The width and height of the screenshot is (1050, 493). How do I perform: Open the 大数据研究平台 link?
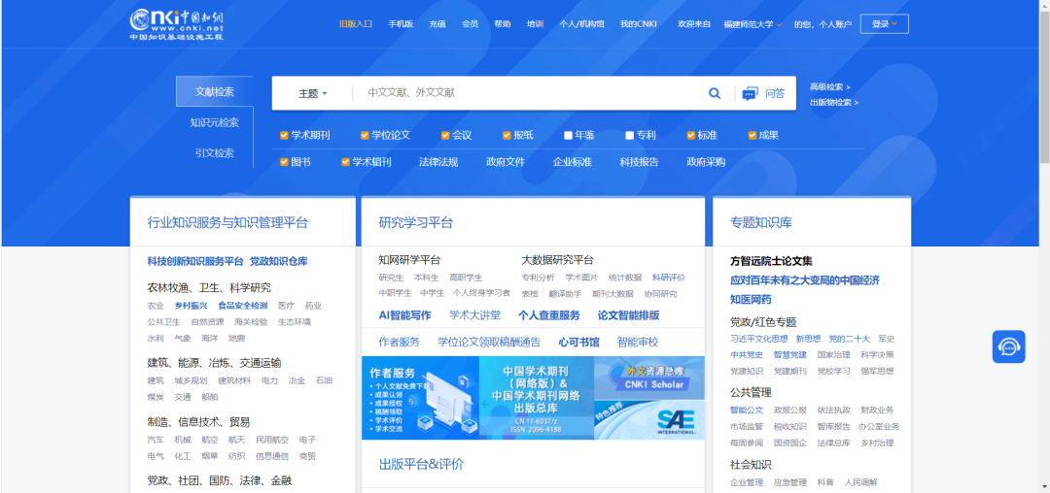point(558,260)
